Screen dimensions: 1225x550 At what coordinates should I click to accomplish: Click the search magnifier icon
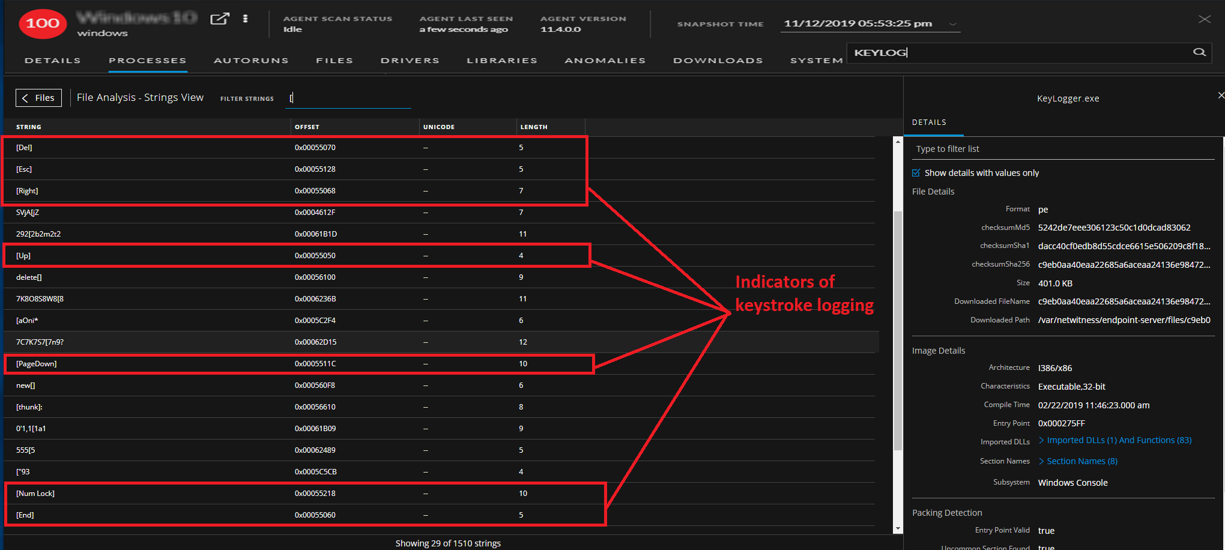(1199, 52)
